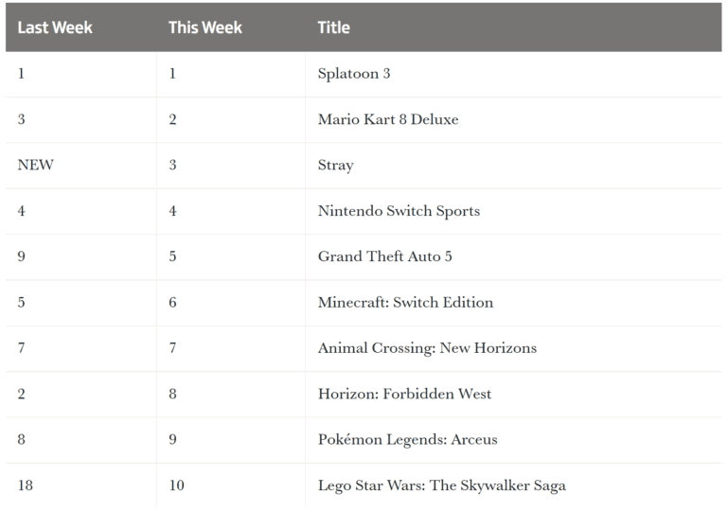The height and width of the screenshot is (511, 728).
Task: Click the This Week column header
Action: coord(205,27)
